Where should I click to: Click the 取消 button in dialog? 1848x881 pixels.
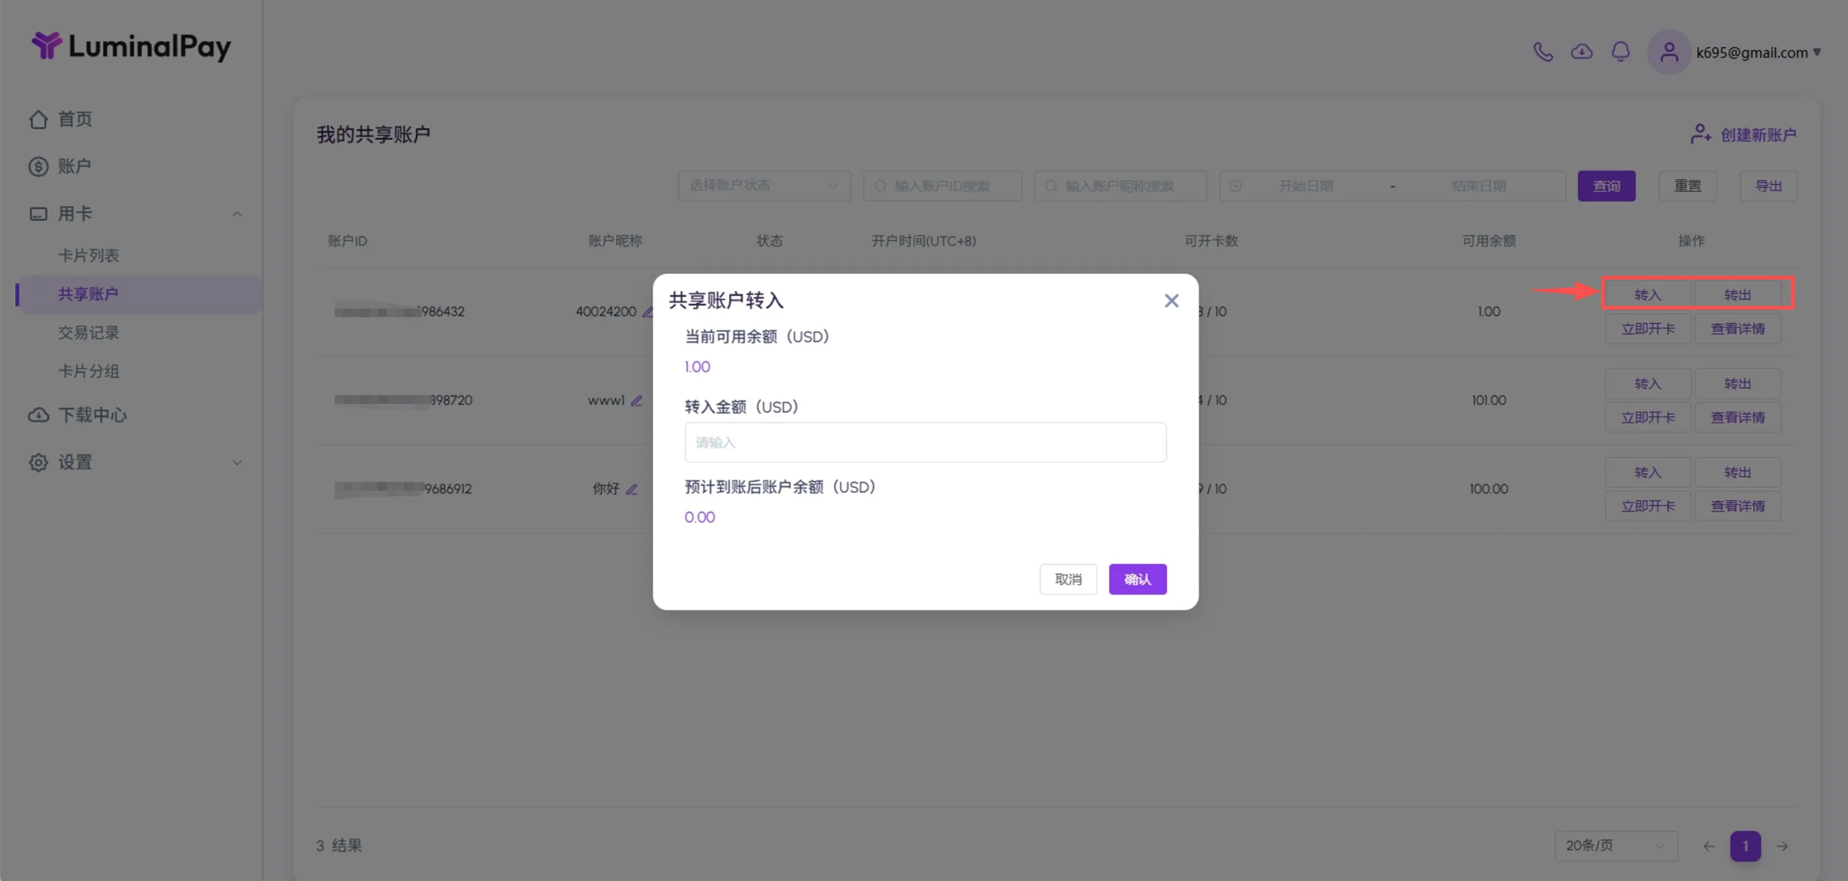[x=1067, y=579]
